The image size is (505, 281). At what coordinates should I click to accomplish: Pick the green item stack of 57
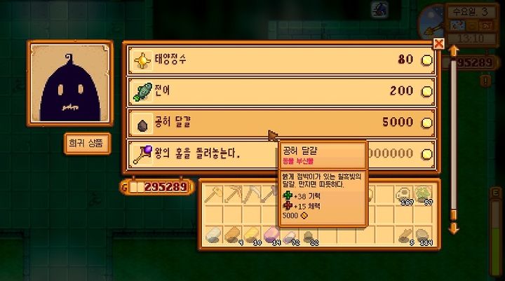click(x=423, y=196)
